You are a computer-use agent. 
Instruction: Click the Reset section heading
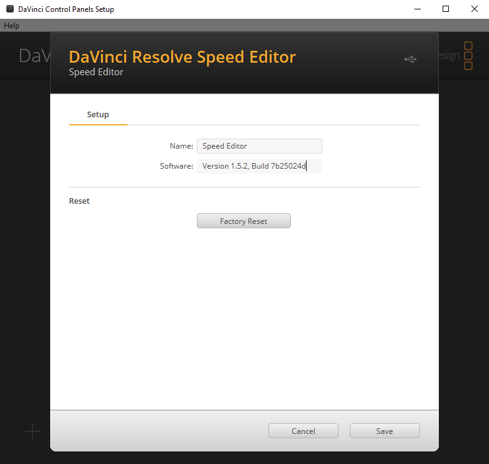79,201
